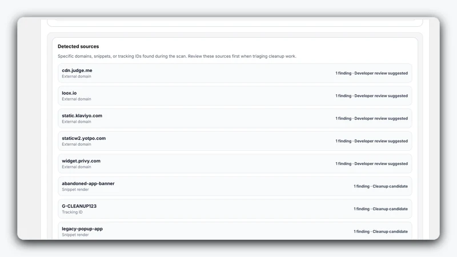Click 'External domain' label under loox.io
Screen dimensions: 457x257
point(77,99)
